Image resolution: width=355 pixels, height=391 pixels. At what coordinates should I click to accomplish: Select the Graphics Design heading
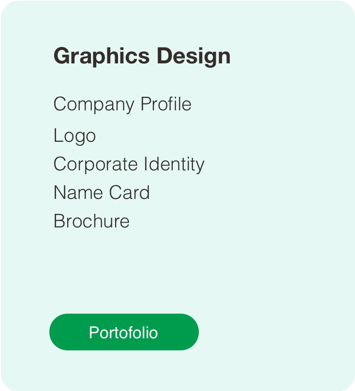click(x=142, y=56)
